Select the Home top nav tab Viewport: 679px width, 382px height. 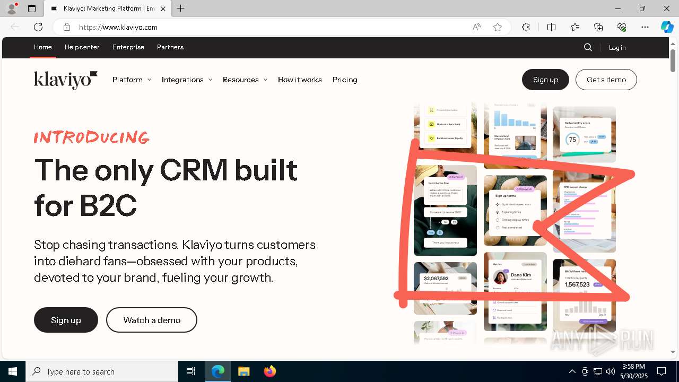43,47
